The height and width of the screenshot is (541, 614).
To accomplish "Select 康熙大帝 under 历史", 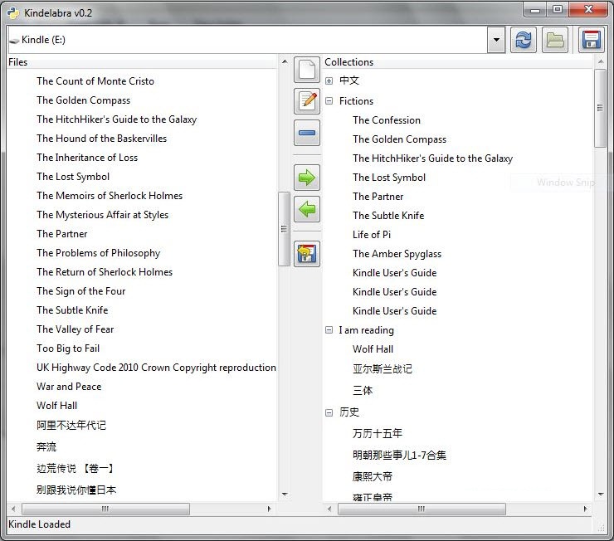I will tap(372, 476).
